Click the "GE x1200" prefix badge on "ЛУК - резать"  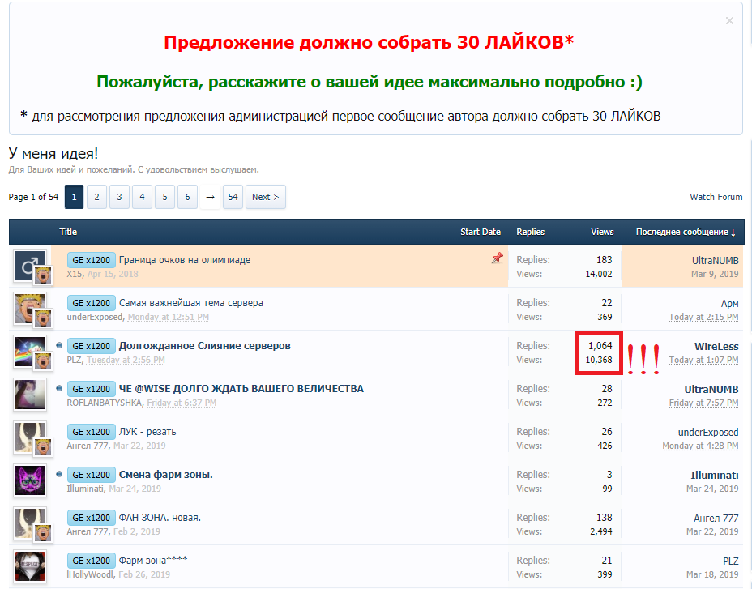[x=91, y=432]
